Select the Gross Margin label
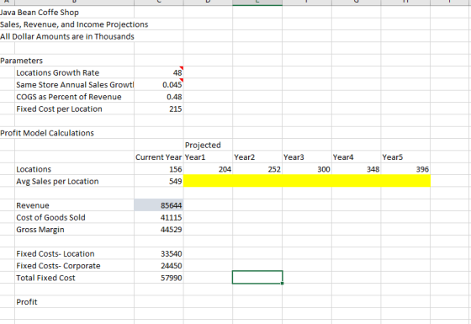 40,230
